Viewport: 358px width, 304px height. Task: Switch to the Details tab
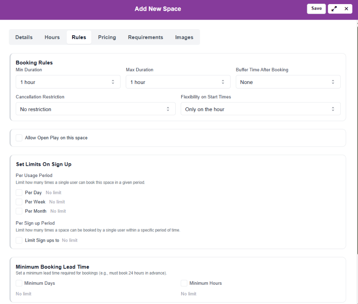coord(24,37)
